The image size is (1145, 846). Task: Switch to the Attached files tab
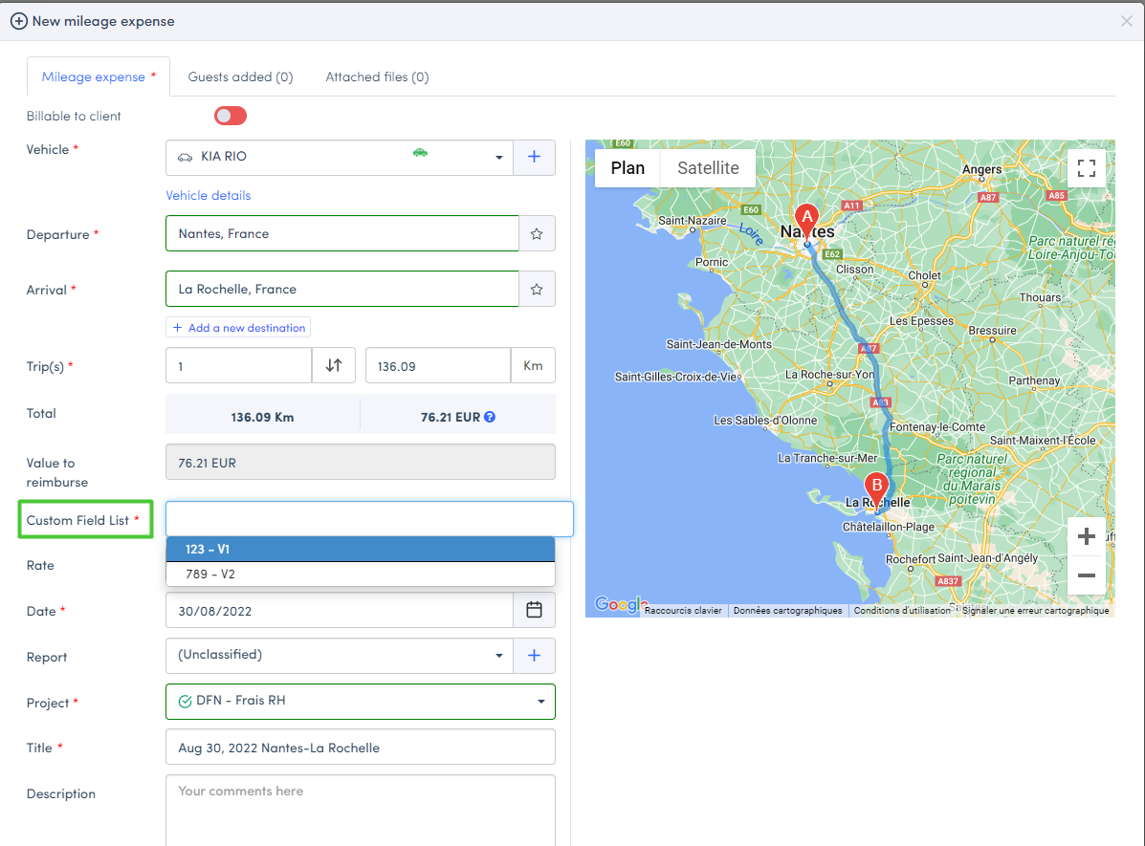pyautogui.click(x=377, y=76)
